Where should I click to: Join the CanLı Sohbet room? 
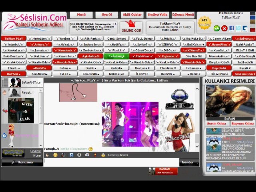117,39
